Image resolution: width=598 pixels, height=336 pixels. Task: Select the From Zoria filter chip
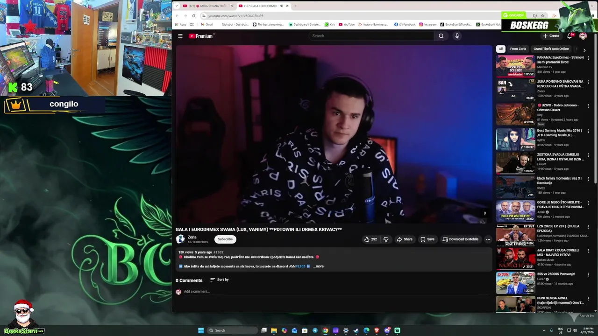(x=518, y=49)
